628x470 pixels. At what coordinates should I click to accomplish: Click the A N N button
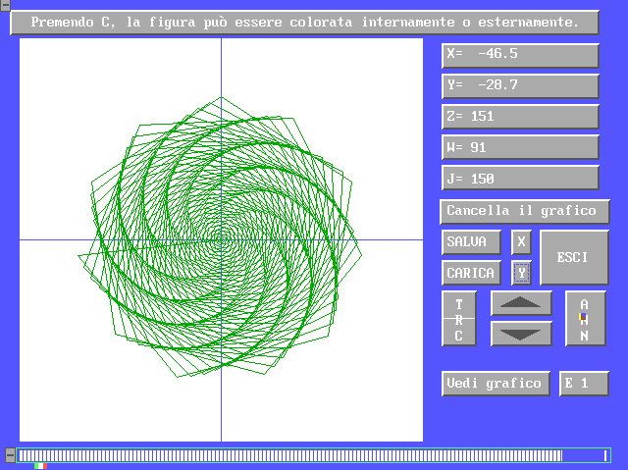point(585,319)
